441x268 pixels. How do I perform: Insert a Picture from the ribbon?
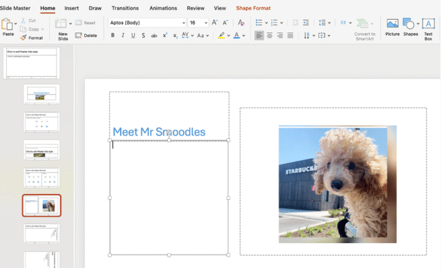pos(392,28)
